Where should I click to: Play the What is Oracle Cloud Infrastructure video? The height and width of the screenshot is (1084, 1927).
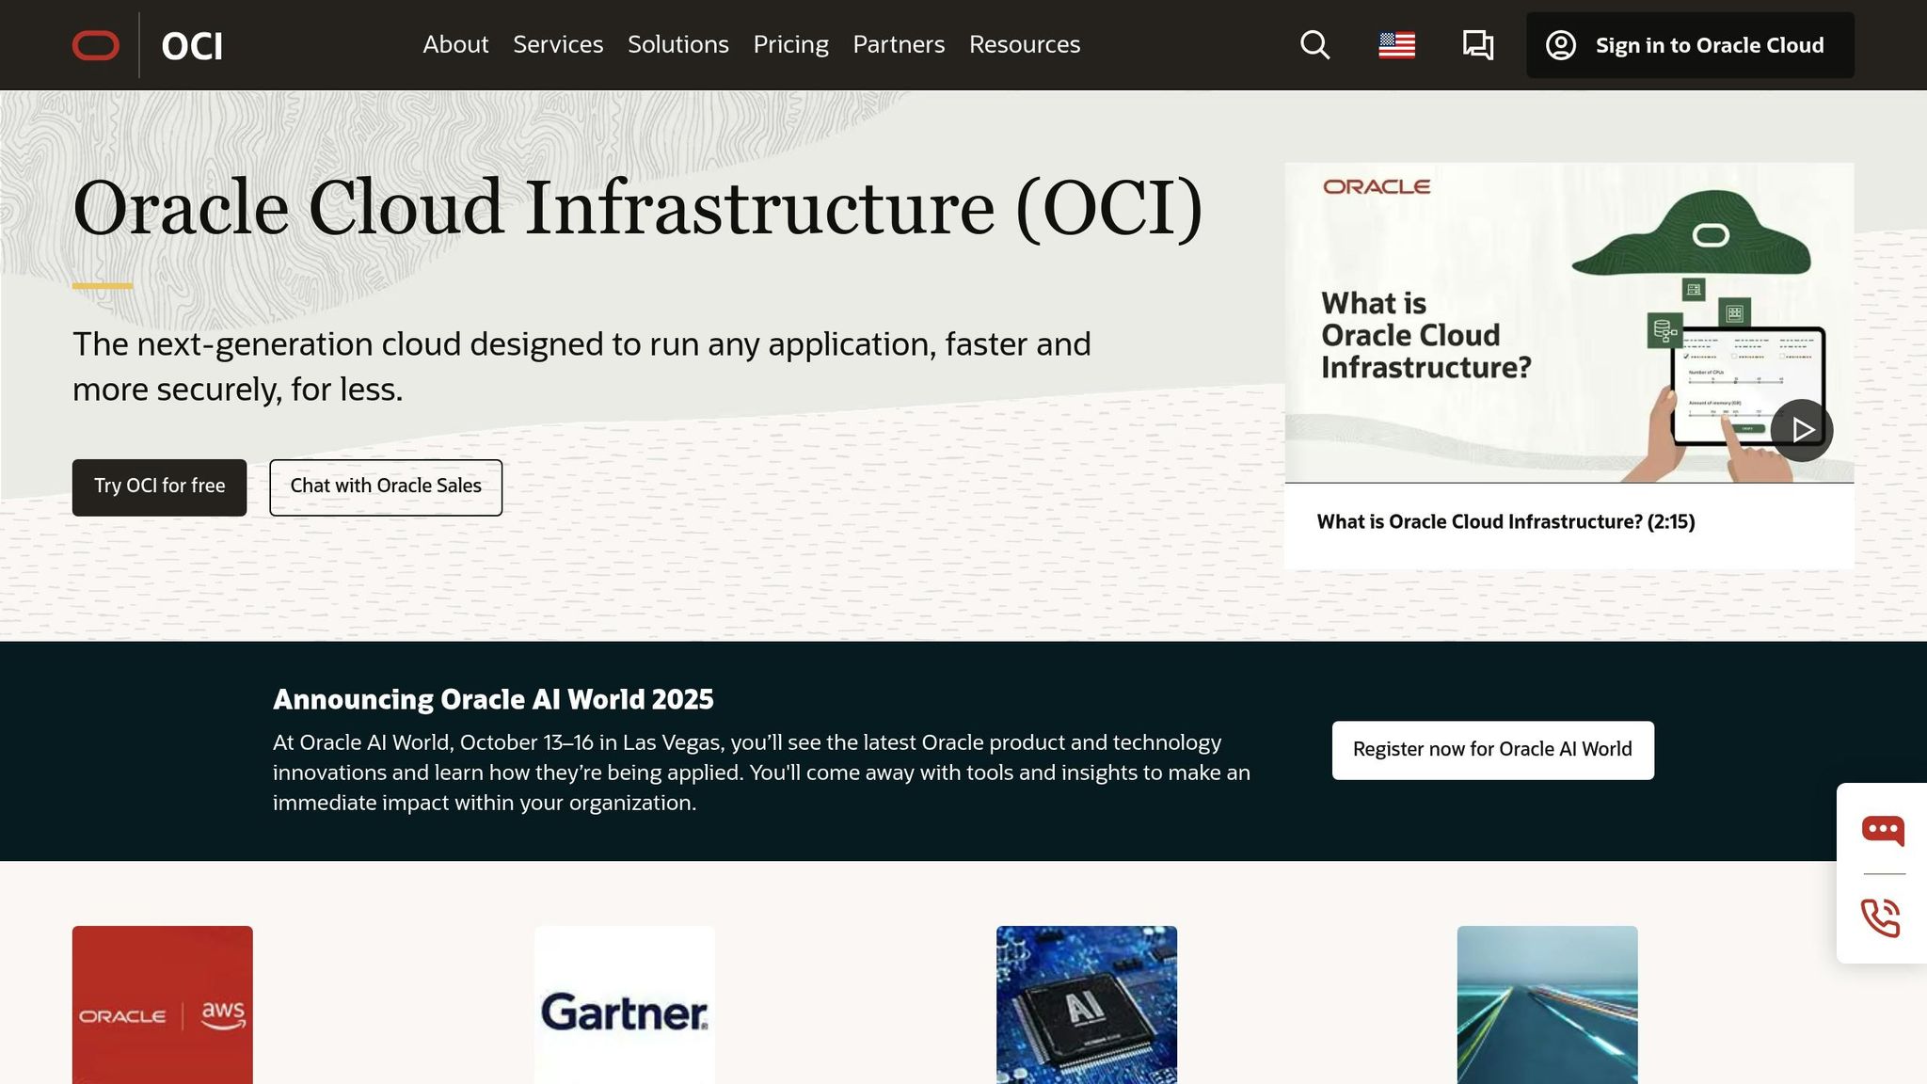point(1801,429)
